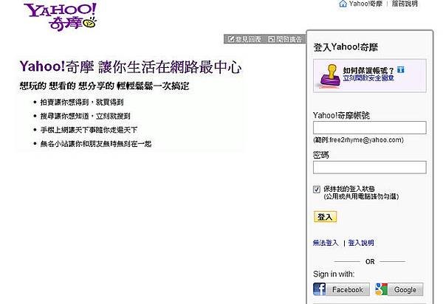Open the Yahoo!奇摩 homepage link

click(x=365, y=4)
